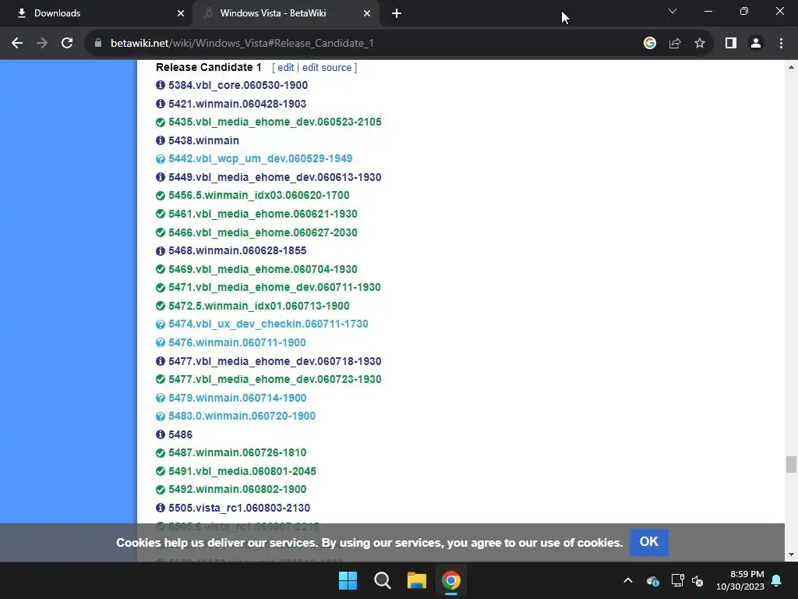The height and width of the screenshot is (599, 798).
Task: Click the Chrome taskbar icon
Action: tap(451, 580)
